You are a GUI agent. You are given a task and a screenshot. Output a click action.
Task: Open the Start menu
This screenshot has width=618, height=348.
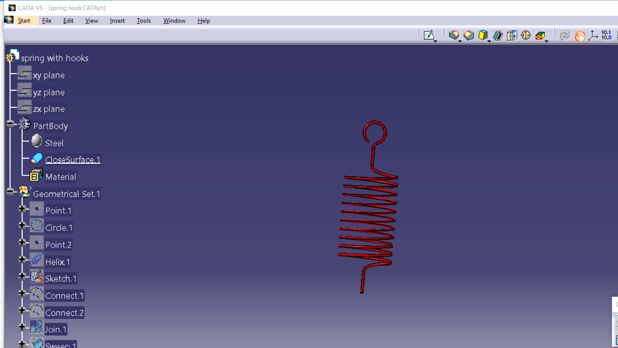point(24,21)
